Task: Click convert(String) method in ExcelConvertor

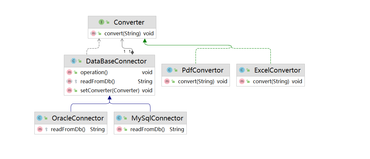Action: tap(271, 81)
